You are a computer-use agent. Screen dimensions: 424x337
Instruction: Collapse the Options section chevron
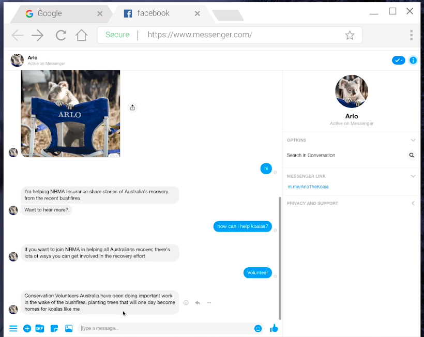click(x=413, y=140)
